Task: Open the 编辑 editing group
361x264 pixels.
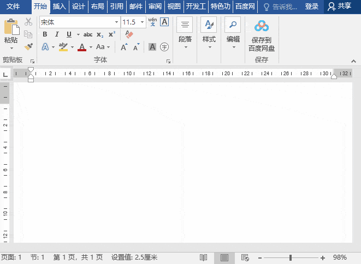Action: (233, 33)
